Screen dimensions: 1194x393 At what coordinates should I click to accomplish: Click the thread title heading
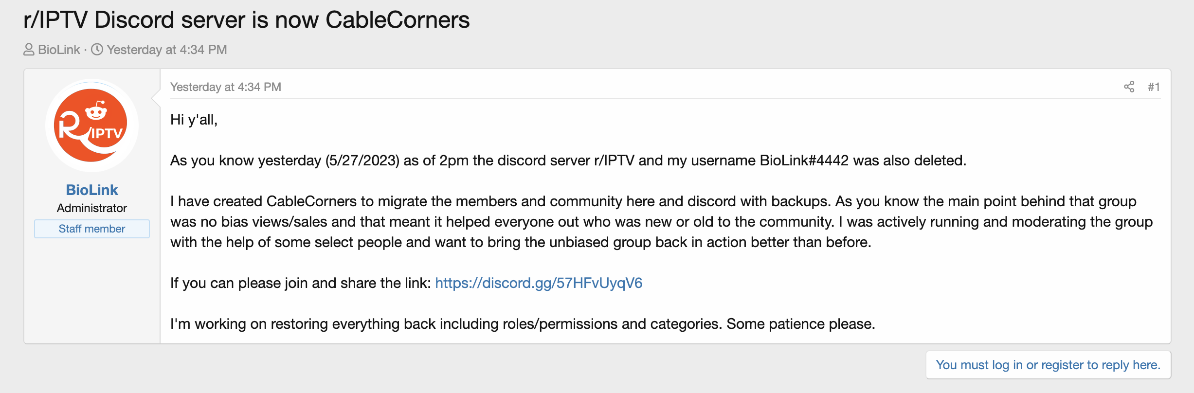[x=246, y=20]
